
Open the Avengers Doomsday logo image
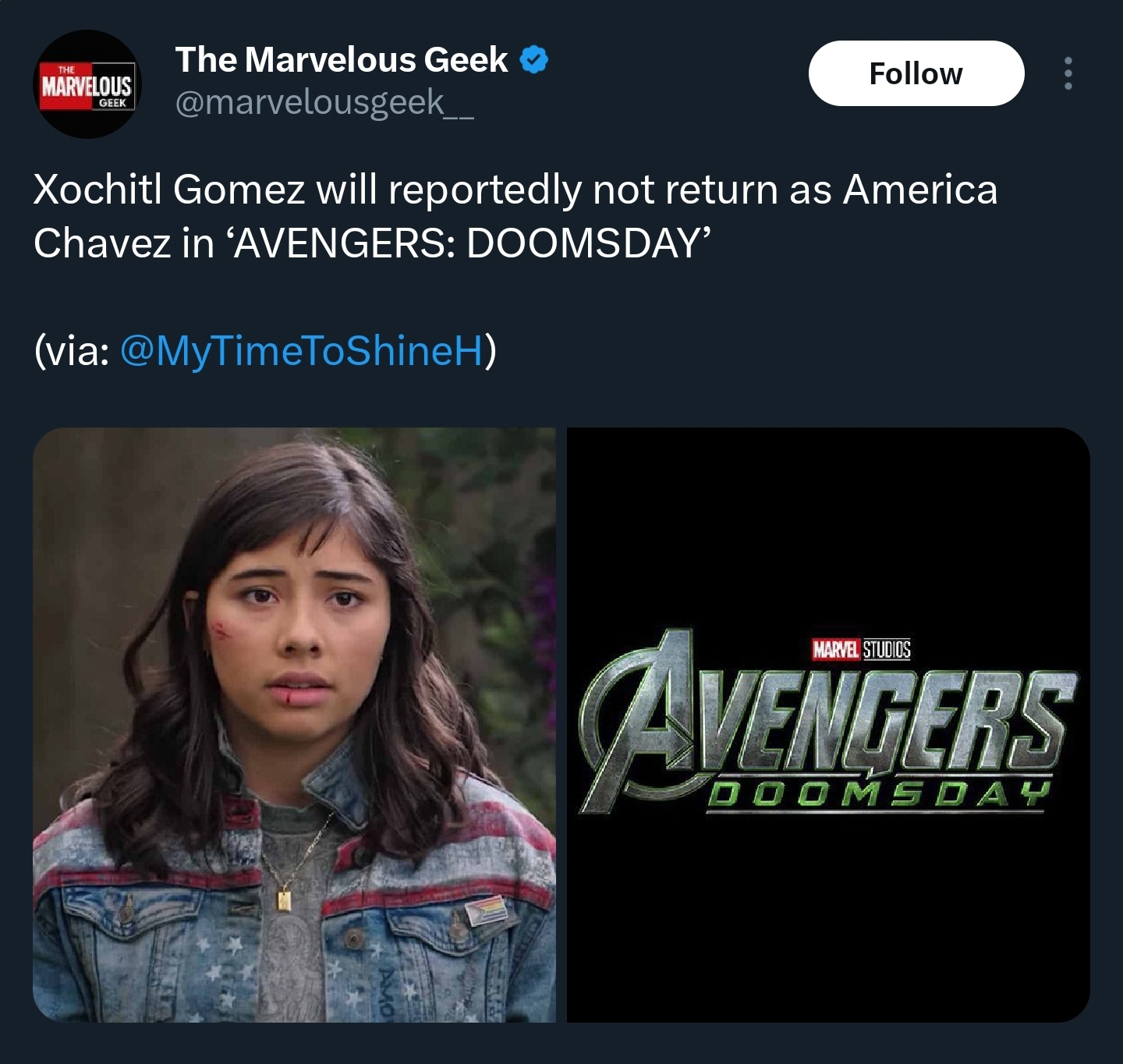[828, 725]
